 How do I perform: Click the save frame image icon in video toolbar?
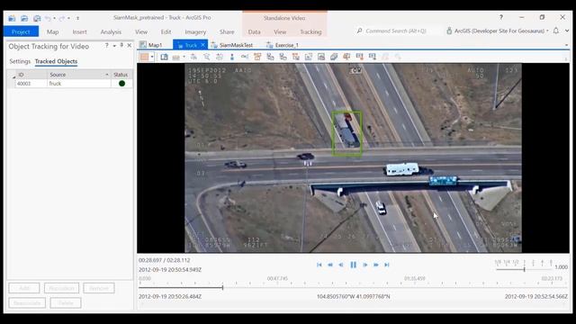coord(321,57)
